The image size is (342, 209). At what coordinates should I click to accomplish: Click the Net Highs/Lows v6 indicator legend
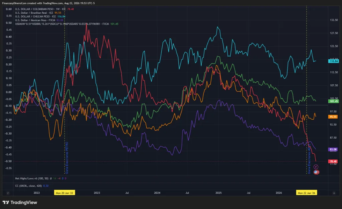[x=32, y=179]
